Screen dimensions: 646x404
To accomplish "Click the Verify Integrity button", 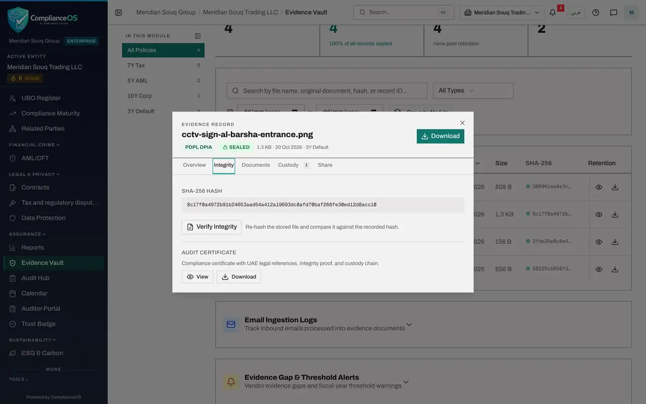I will coord(211,227).
